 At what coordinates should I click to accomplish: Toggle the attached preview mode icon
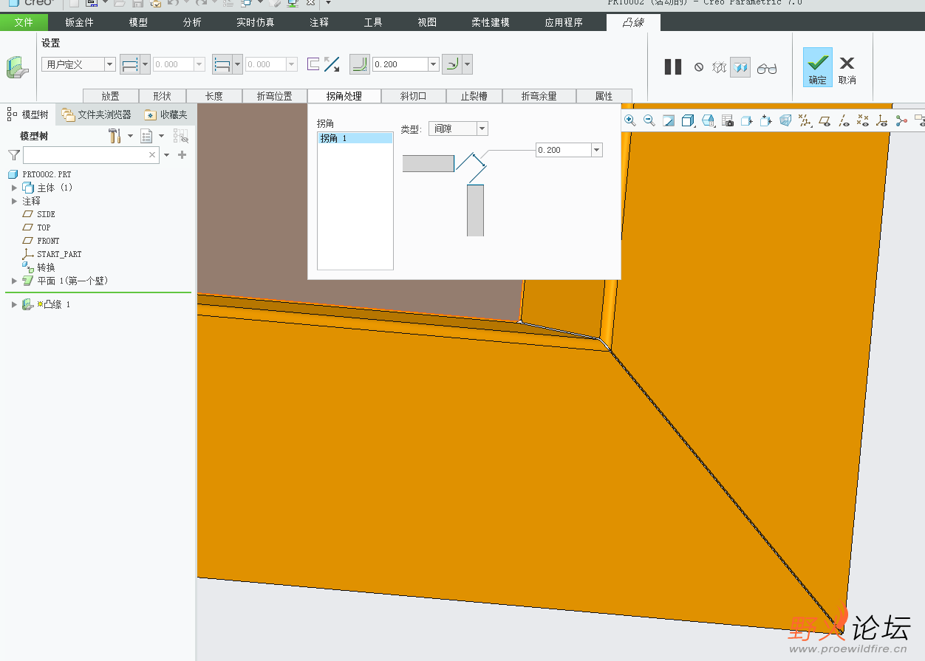pyautogui.click(x=741, y=67)
